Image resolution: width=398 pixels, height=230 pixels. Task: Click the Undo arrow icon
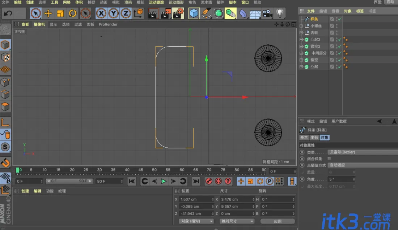[x=8, y=13]
